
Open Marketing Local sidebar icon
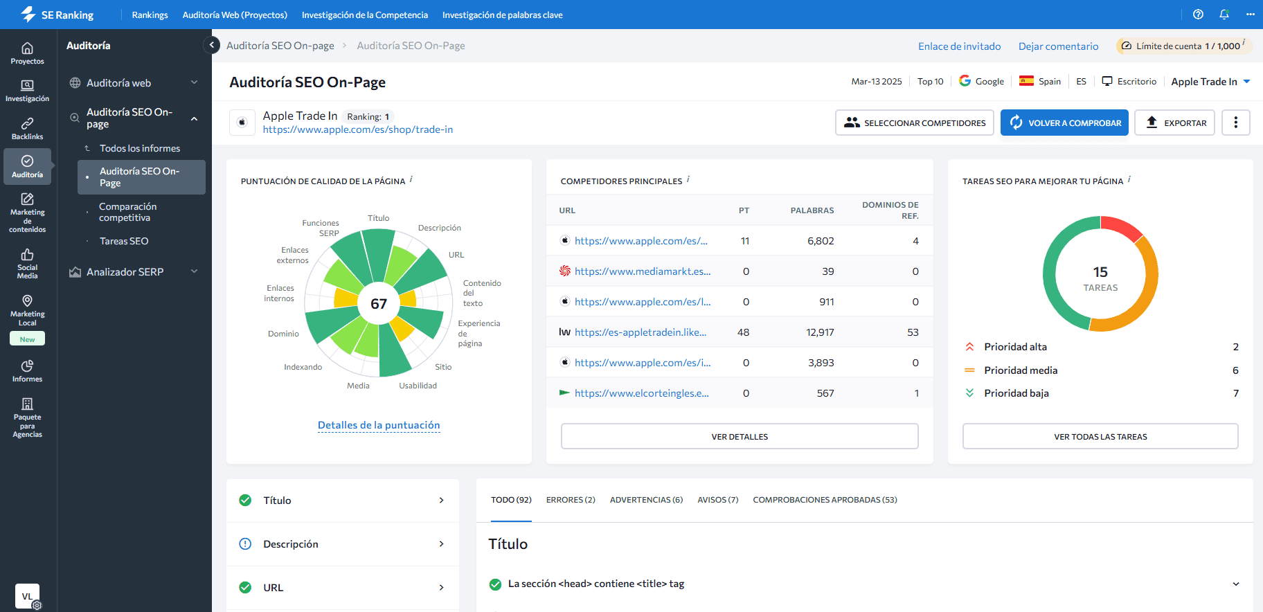click(27, 310)
